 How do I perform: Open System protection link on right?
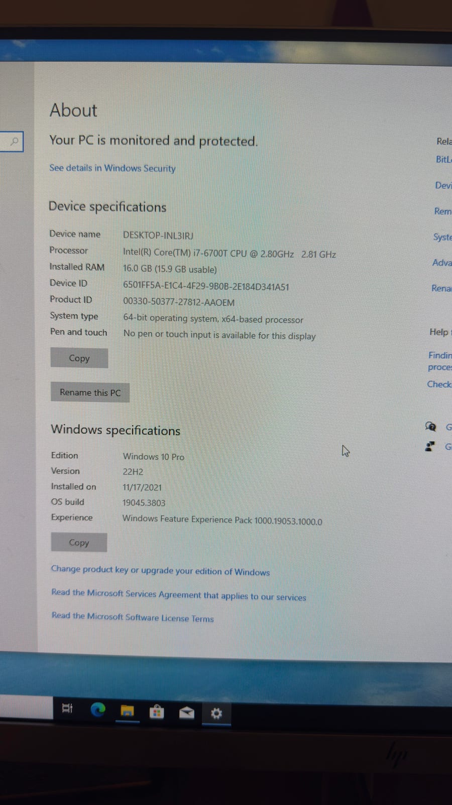pos(442,237)
